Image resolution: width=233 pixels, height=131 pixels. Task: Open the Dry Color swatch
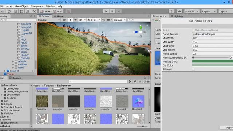pyautogui.click(x=213, y=65)
